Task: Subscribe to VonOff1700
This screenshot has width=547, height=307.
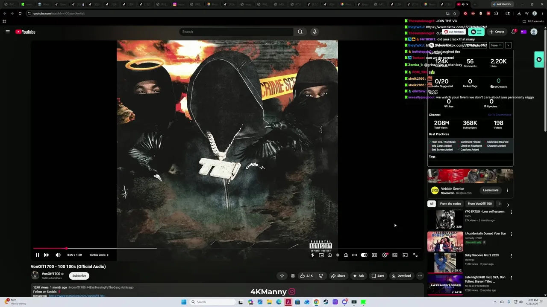Action: (79, 276)
